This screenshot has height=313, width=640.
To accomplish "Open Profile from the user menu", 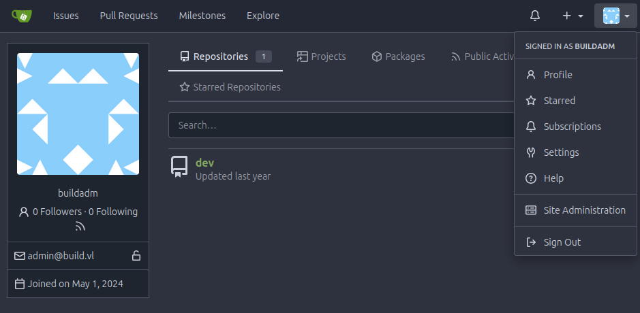I will [x=558, y=75].
